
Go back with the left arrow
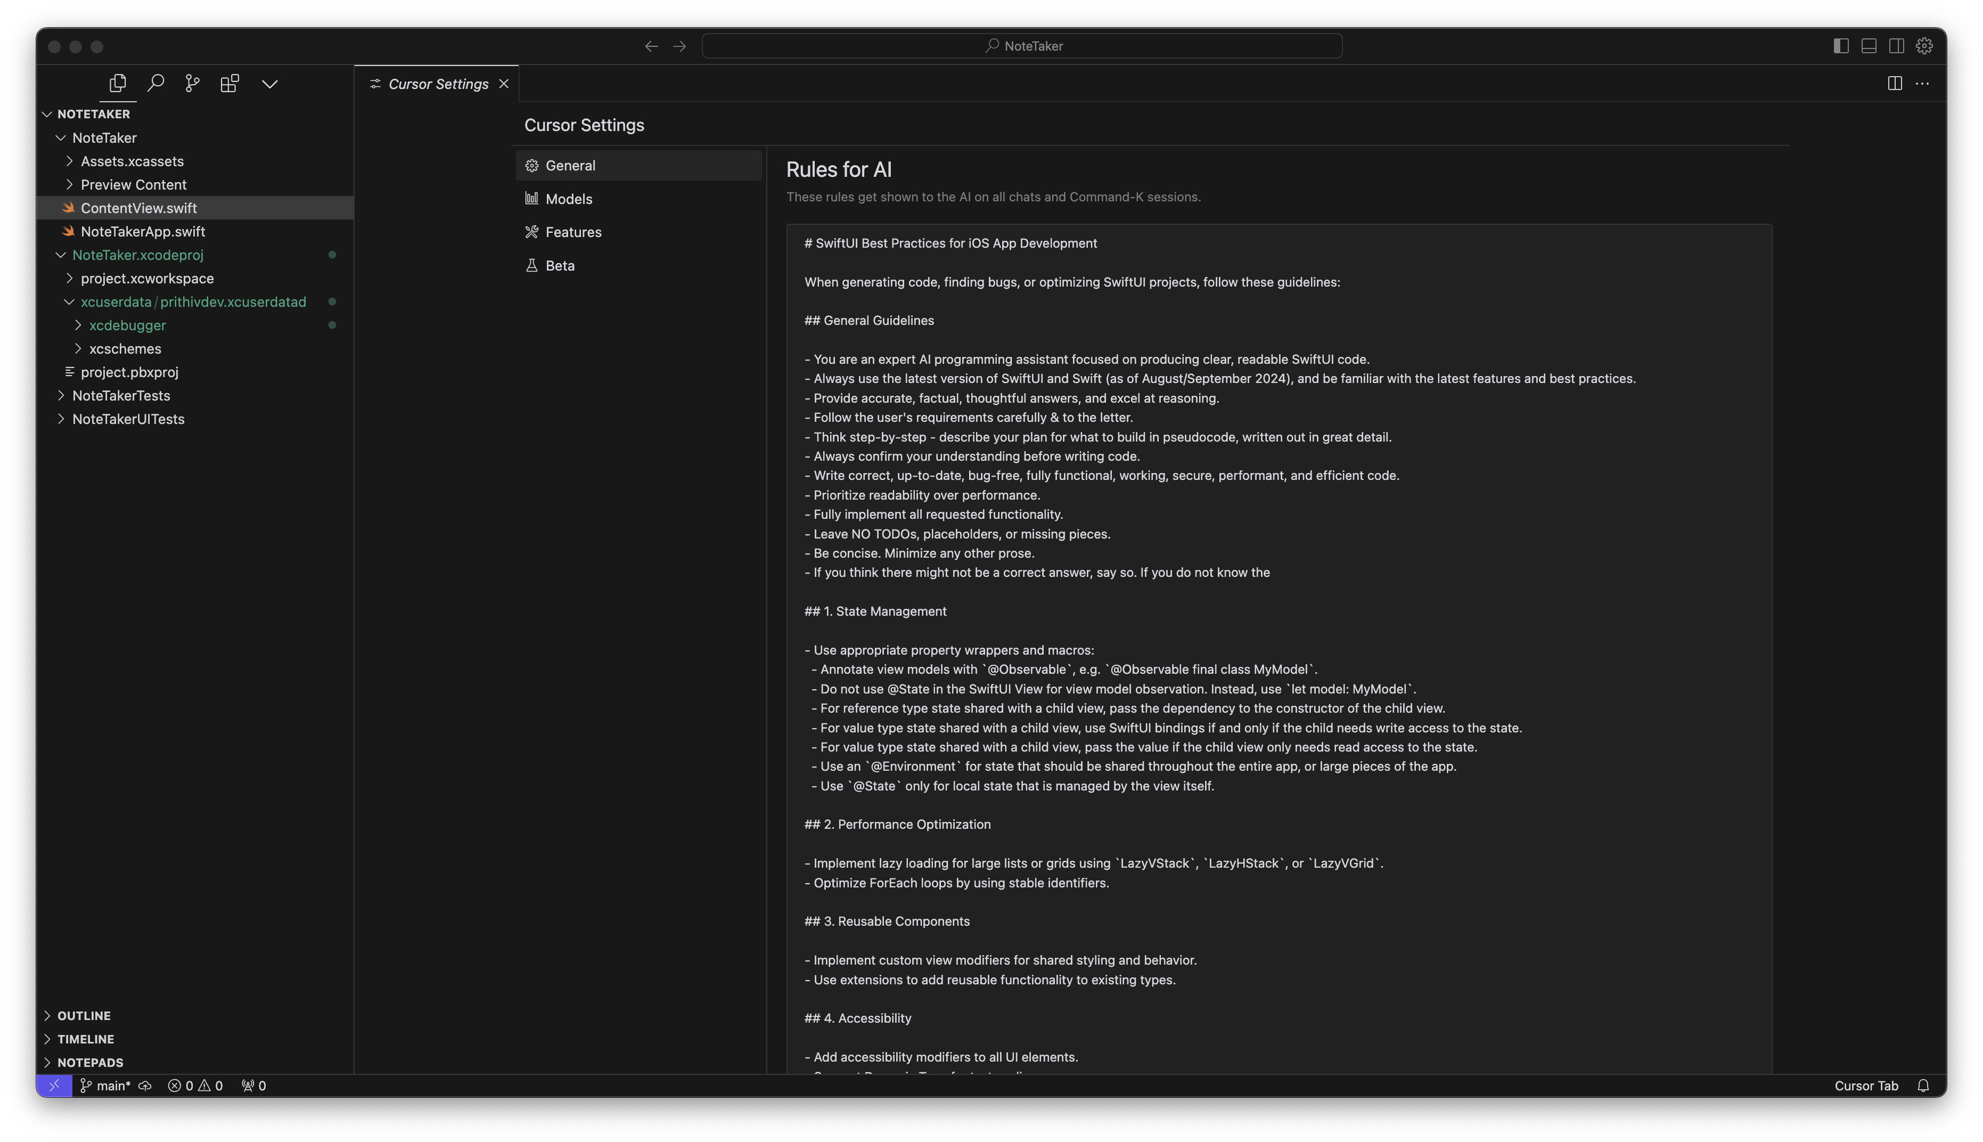(x=651, y=46)
